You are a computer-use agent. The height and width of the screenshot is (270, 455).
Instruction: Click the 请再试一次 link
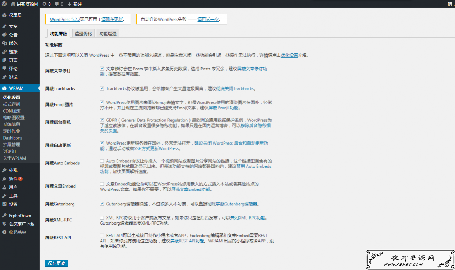208,20
